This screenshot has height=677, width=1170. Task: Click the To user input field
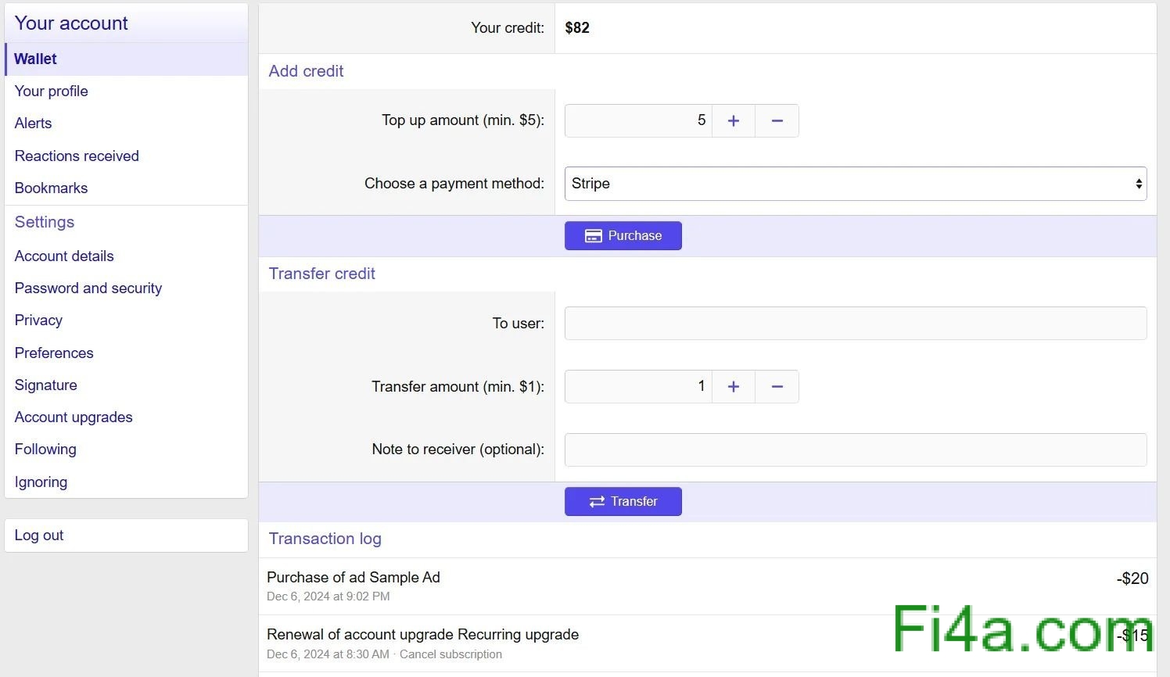855,324
